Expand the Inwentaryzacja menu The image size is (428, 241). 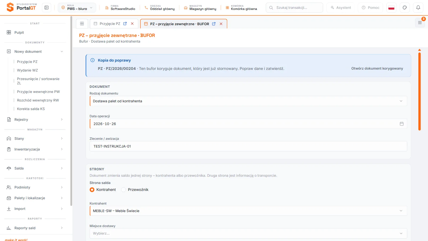point(35,149)
